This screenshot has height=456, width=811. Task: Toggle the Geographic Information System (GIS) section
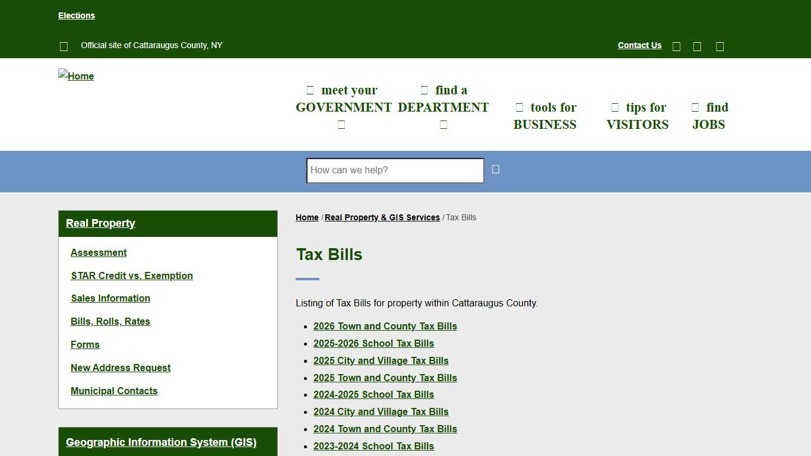(x=161, y=442)
